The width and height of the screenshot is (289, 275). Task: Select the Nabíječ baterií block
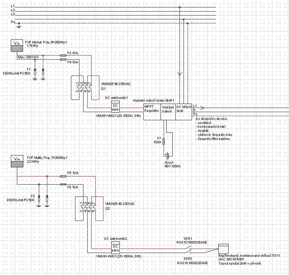point(168,112)
